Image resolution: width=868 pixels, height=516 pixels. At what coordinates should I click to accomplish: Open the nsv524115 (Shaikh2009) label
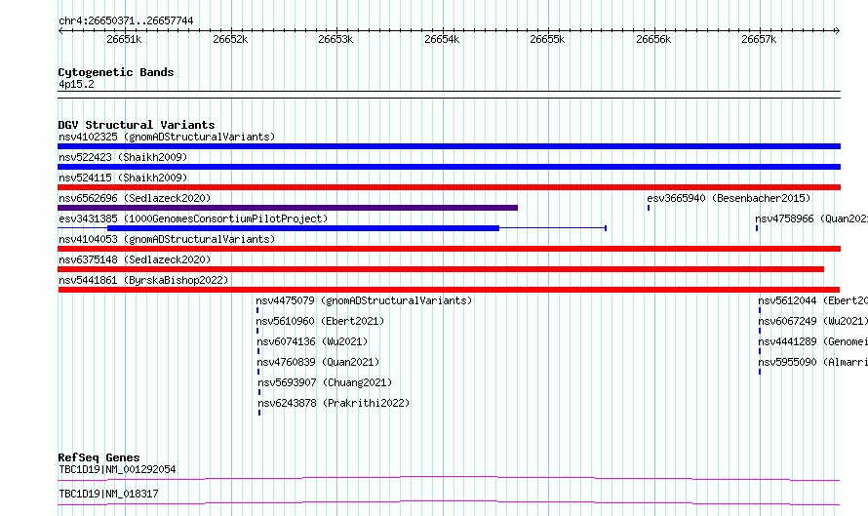(123, 178)
